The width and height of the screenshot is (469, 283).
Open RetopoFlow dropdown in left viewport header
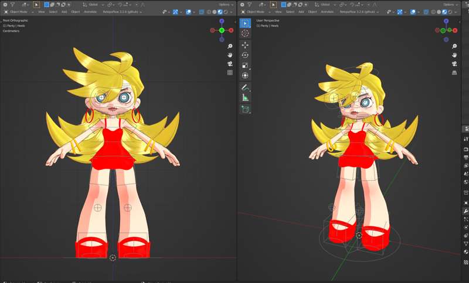[122, 12]
